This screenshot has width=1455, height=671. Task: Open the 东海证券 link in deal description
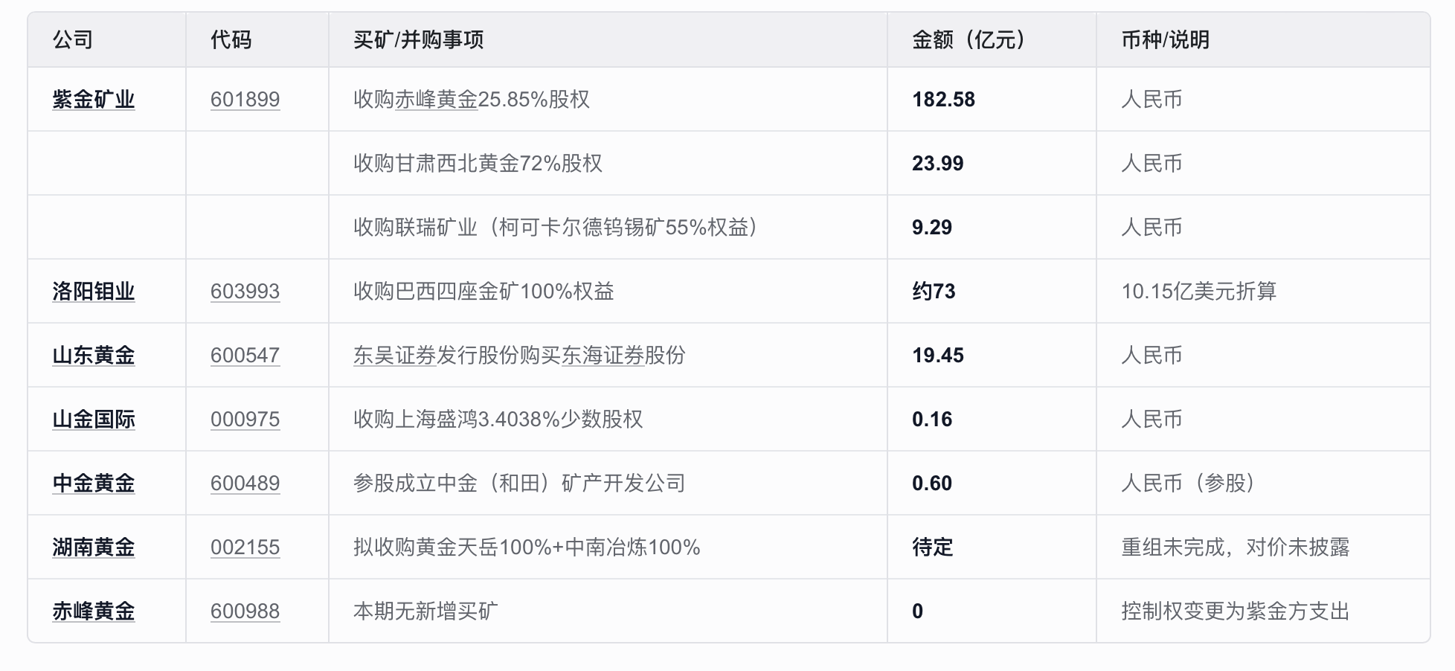(x=603, y=356)
